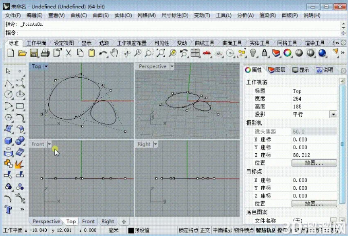Select the polygon tool in the left toolbar

[8, 117]
